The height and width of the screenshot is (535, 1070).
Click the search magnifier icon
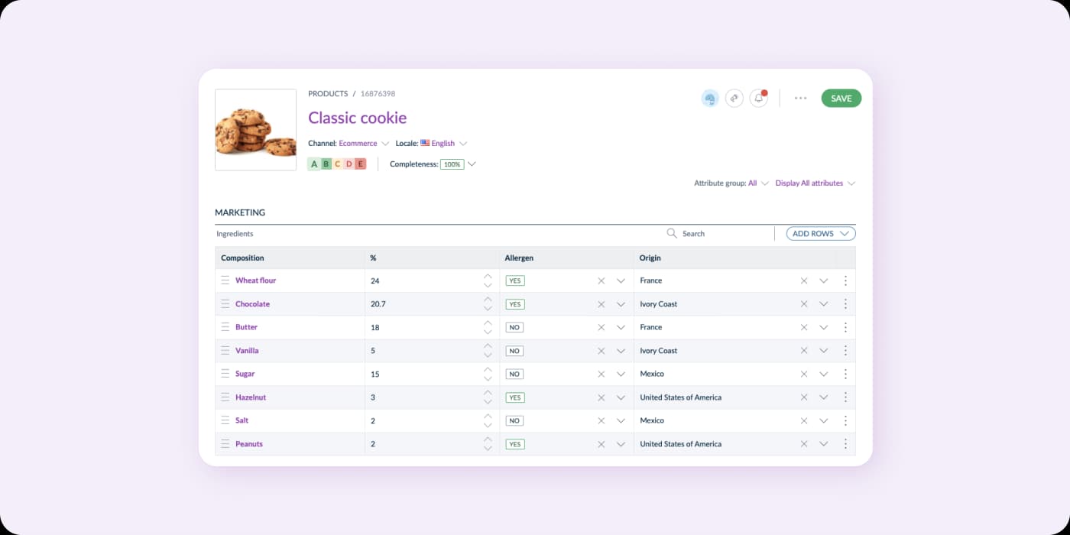coord(672,233)
